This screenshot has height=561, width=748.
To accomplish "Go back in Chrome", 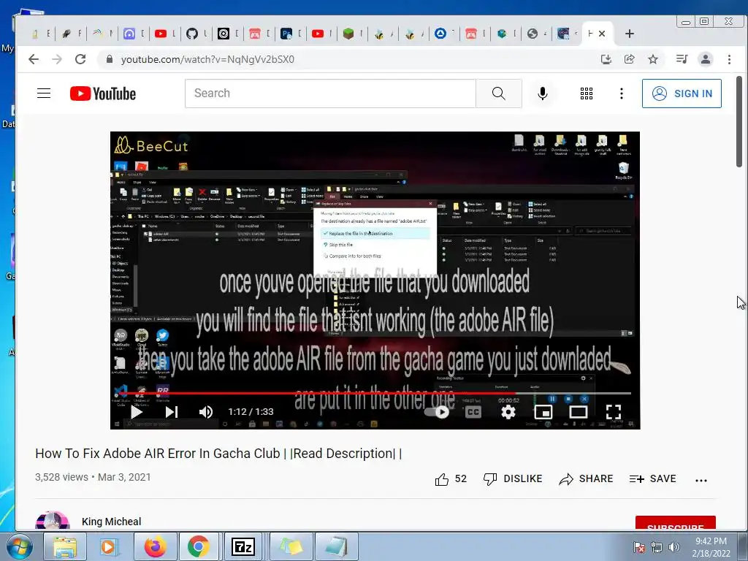I will tap(34, 59).
